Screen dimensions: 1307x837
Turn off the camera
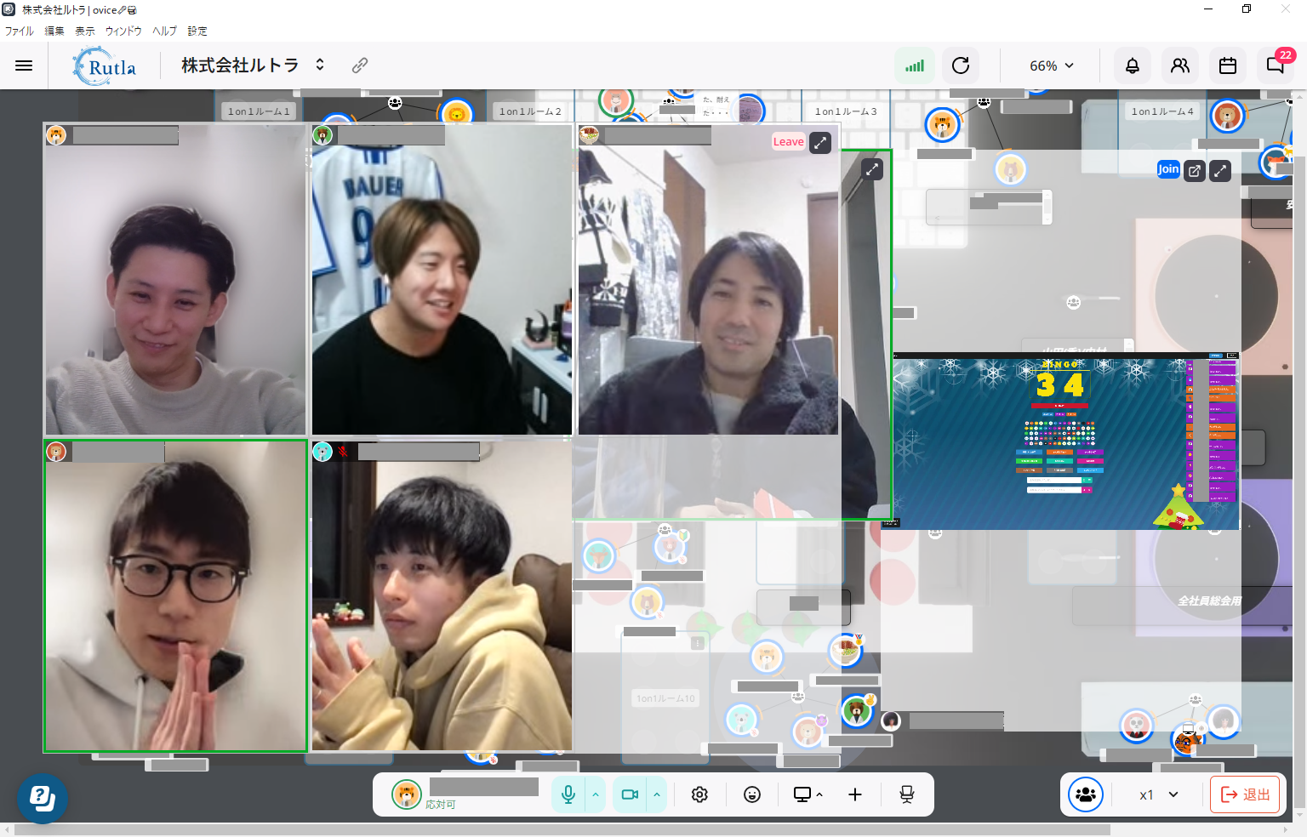(x=630, y=794)
